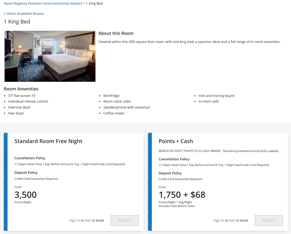
Task: Click Join in the Standard Room Free Night card
Action: pos(88,221)
